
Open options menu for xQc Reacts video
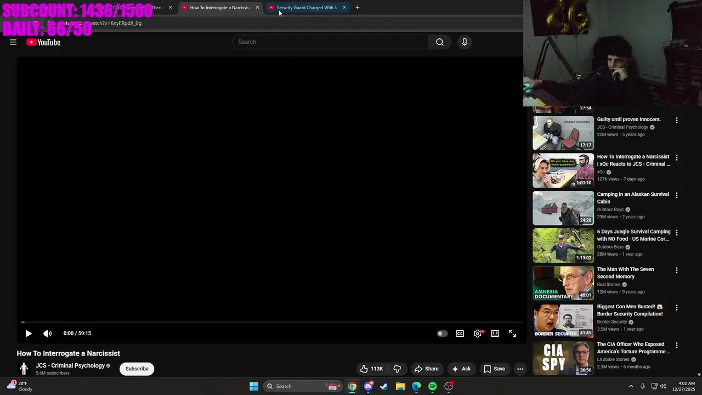point(677,157)
